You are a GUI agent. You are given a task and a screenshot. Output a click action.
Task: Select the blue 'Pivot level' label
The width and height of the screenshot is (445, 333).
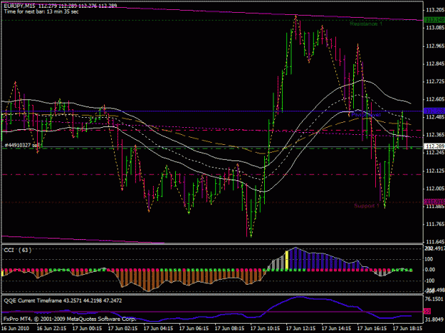[x=366, y=115]
